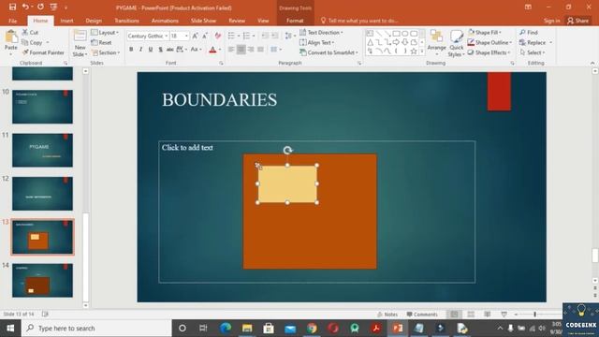Open the Align Text dropdown
The height and width of the screenshot is (337, 599).
(317, 42)
